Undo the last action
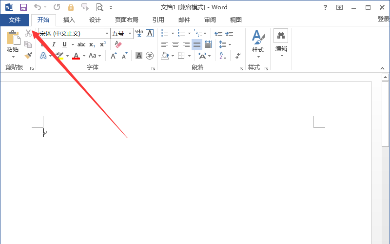 (x=38, y=7)
